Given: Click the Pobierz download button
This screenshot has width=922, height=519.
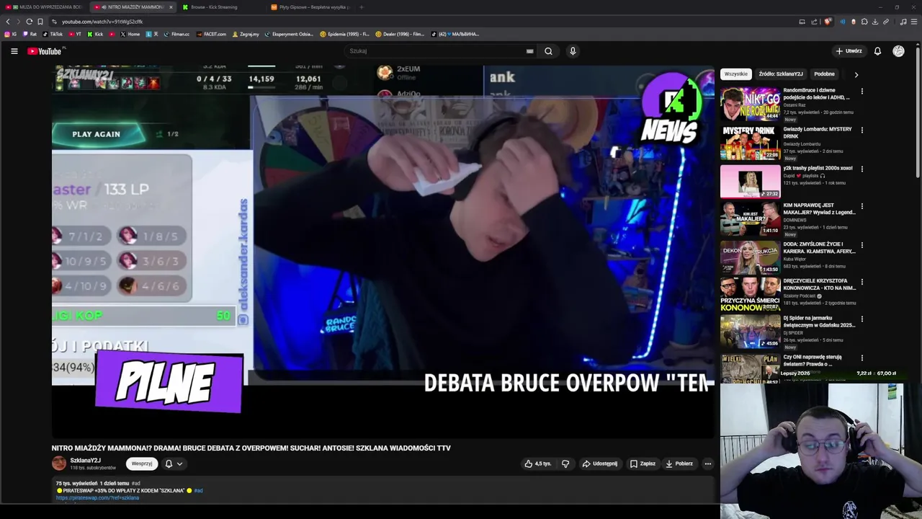Looking at the screenshot, I should (x=679, y=463).
